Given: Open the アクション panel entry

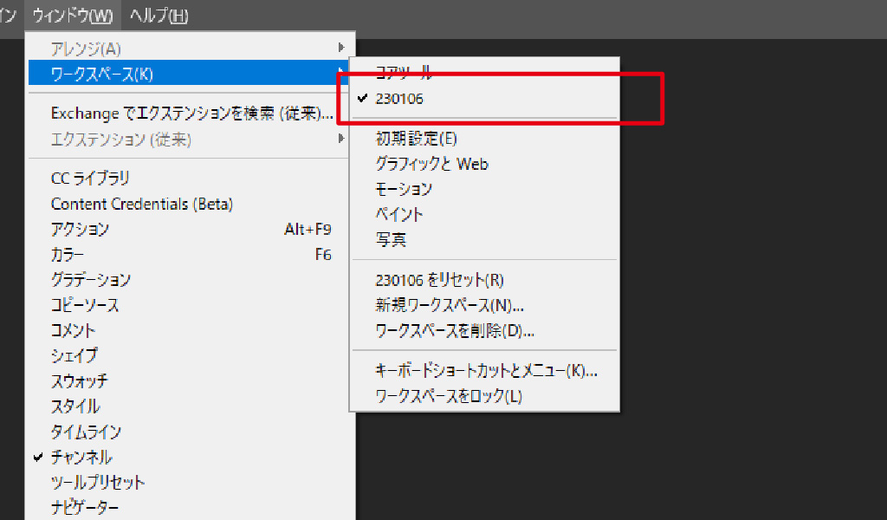Looking at the screenshot, I should 80,230.
